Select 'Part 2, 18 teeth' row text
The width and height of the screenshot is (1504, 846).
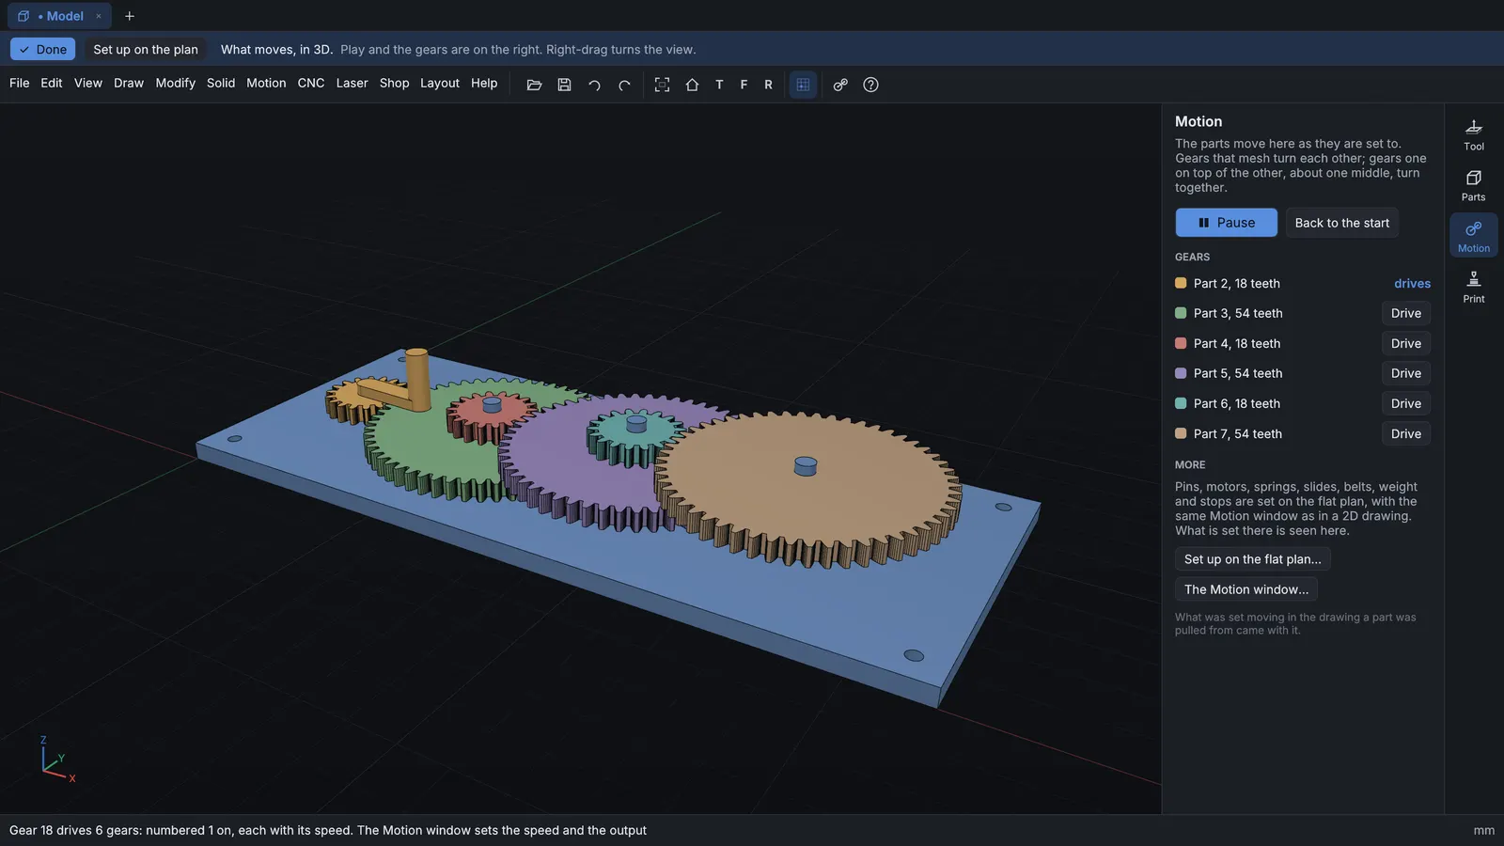(x=1236, y=283)
